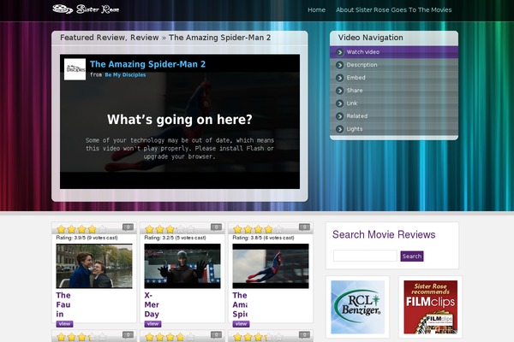514x342 pixels.
Task: Click the Review breadcrumb category link
Action: (x=144, y=38)
